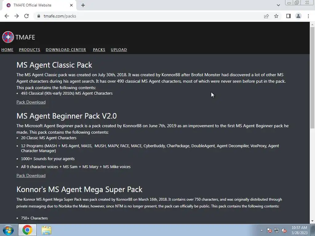Click the '750+ Characters' bullet
This screenshot has width=315, height=236.
pyautogui.click(x=34, y=218)
